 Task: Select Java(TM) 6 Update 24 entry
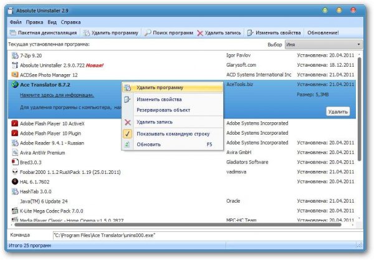tap(182, 201)
